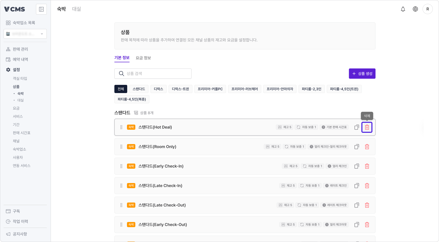
Task: Copy 스탠다드(Early Check-Out) product
Action: coord(357,225)
